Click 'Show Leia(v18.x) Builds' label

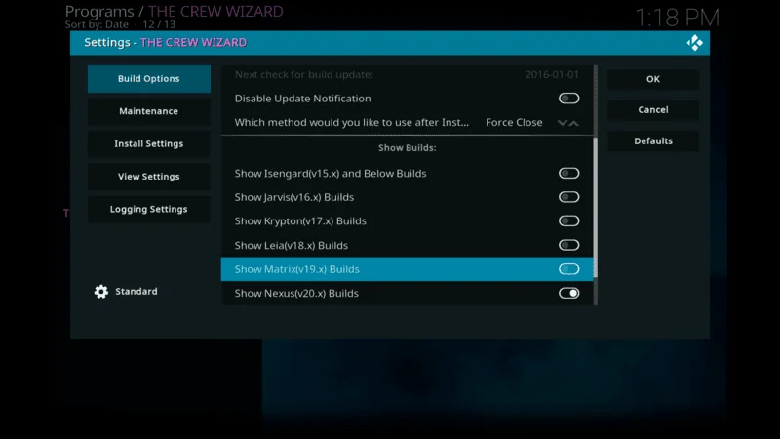(291, 246)
